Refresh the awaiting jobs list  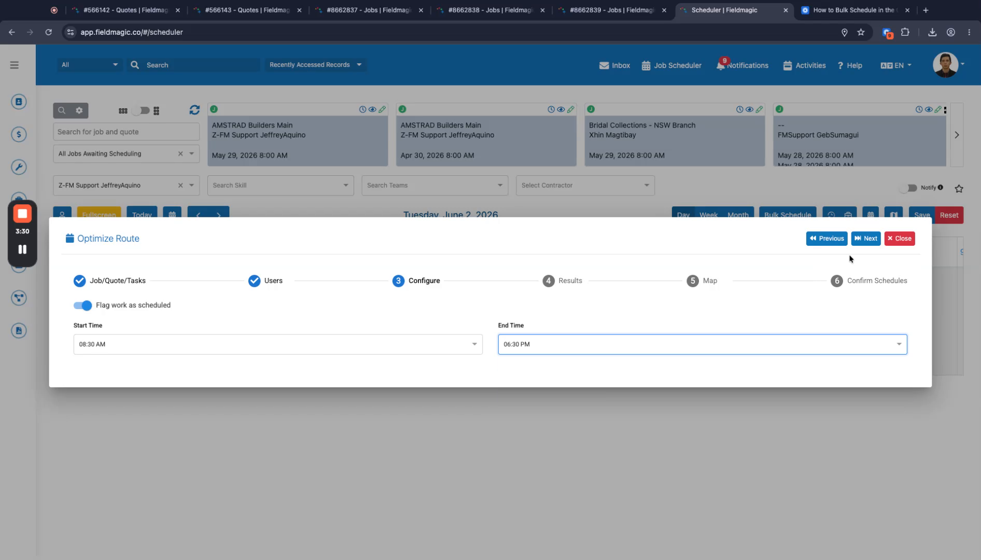tap(194, 110)
